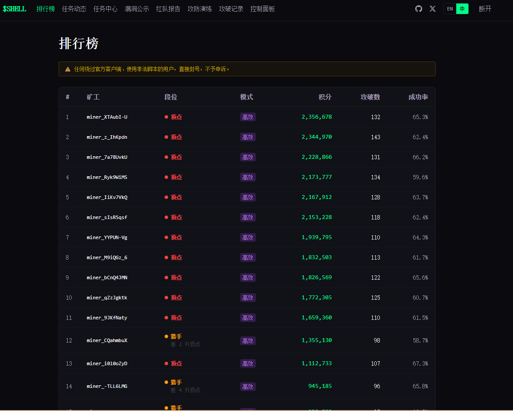This screenshot has width=513, height=411.
Task: Click the 断开 disconnect button
Action: [x=485, y=9]
